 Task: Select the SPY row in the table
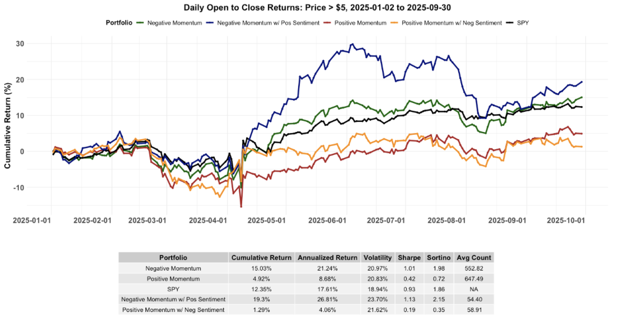(173, 289)
